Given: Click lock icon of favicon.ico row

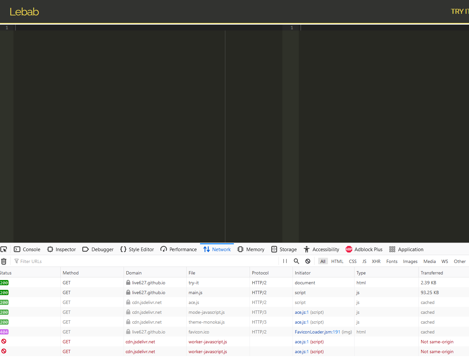Looking at the screenshot, I should coord(128,332).
